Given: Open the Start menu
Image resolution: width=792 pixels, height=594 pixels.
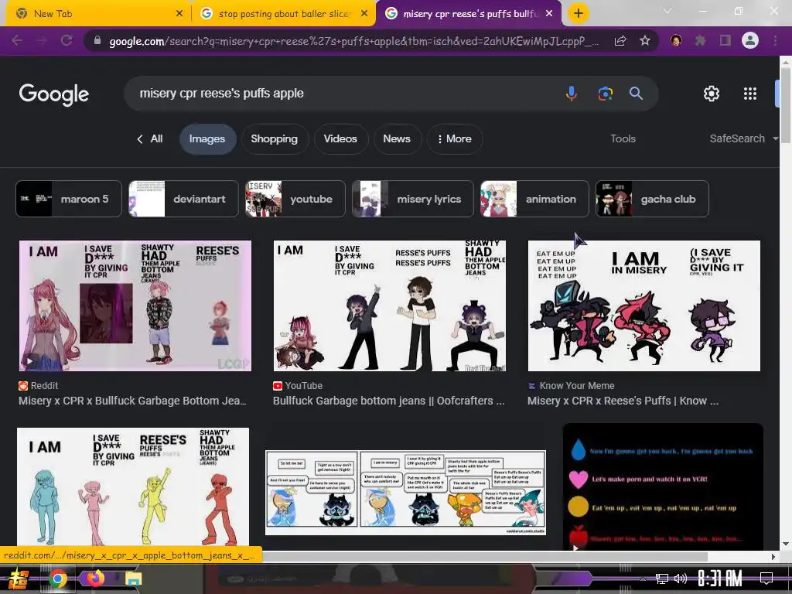Looking at the screenshot, I should 19,579.
